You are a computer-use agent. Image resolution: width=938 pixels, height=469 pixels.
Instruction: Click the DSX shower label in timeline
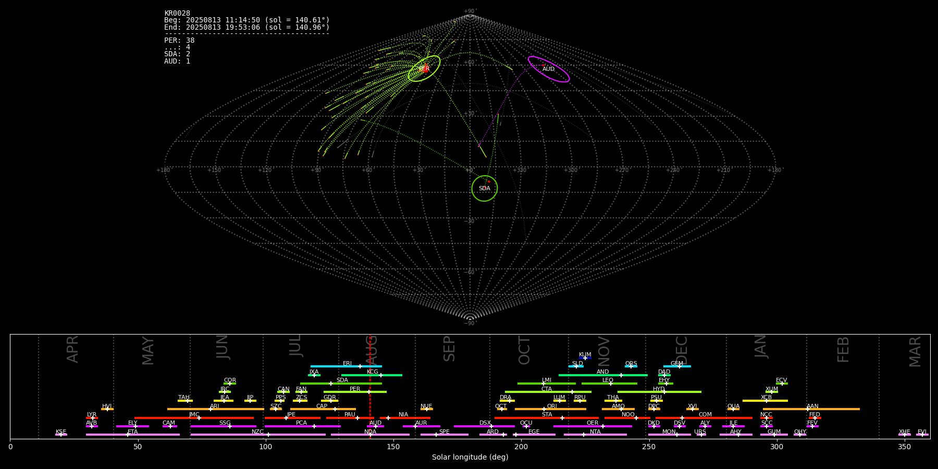coord(485,423)
